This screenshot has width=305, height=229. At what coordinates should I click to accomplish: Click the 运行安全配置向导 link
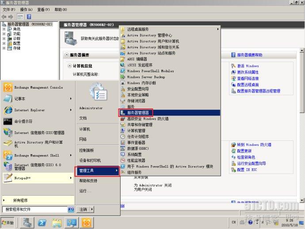click(252, 163)
